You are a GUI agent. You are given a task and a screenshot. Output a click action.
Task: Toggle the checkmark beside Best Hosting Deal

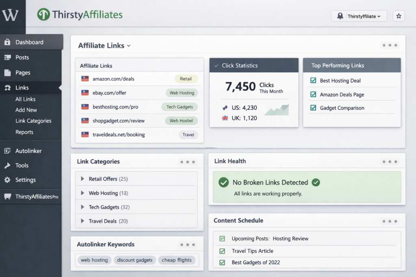click(x=313, y=80)
